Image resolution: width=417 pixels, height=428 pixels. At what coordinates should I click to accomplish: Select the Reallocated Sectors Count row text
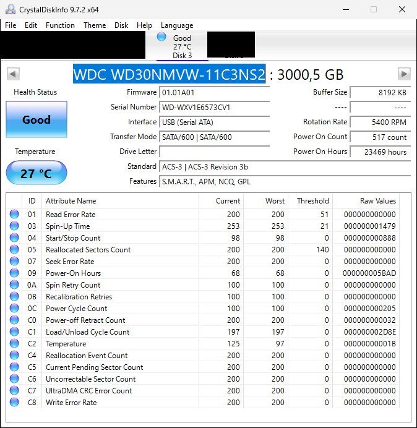coord(88,249)
